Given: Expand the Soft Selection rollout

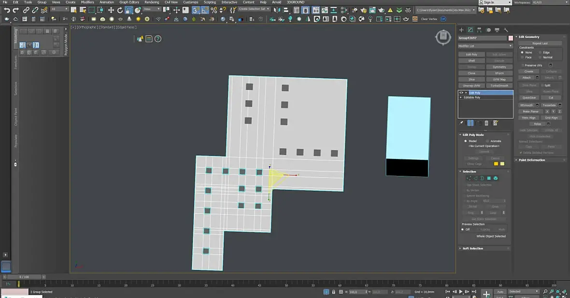Looking at the screenshot, I should coord(472,248).
